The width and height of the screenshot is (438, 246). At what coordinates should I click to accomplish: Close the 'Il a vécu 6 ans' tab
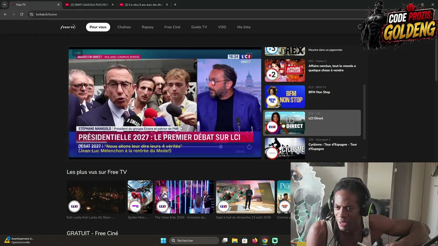pos(167,5)
